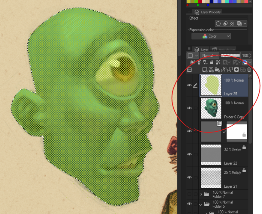Open the Layer Property panel menu icon
This screenshot has height=214, width=262.
[189, 11]
